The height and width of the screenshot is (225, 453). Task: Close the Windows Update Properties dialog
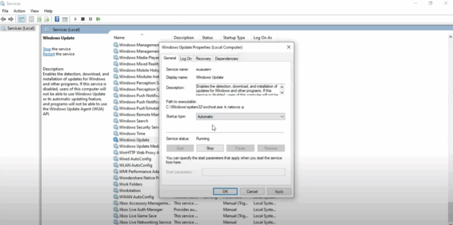click(288, 47)
